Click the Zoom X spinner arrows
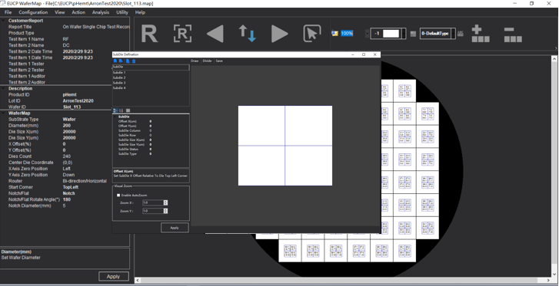Viewport: 559px width, 286px height. pos(165,202)
